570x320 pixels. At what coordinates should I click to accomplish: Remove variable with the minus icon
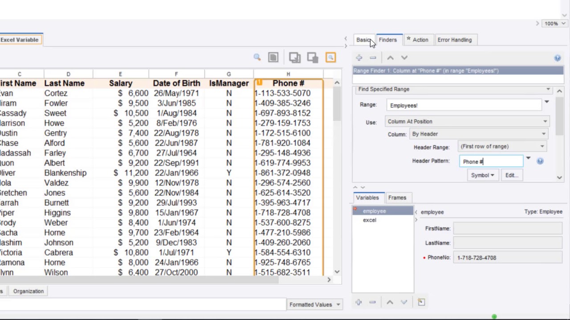click(x=372, y=302)
